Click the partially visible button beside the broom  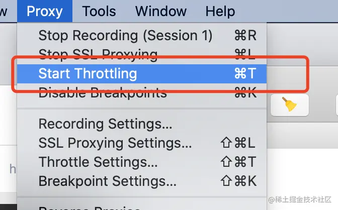(x=336, y=105)
